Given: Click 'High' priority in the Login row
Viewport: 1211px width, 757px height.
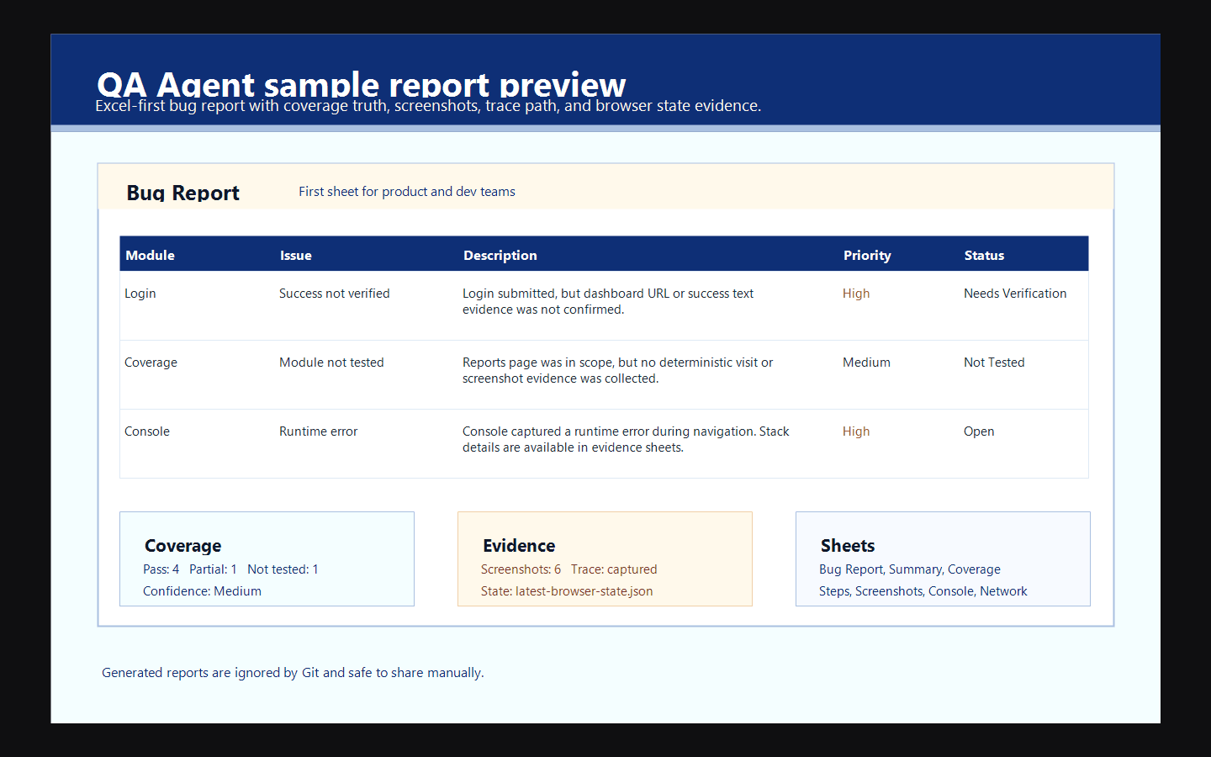Looking at the screenshot, I should 856,294.
